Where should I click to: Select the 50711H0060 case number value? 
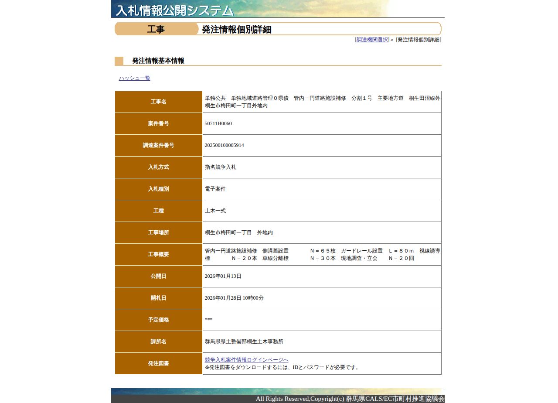click(218, 123)
